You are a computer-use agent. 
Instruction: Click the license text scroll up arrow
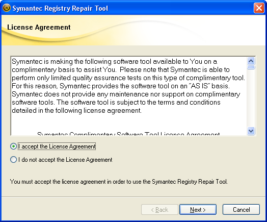pos(251,61)
